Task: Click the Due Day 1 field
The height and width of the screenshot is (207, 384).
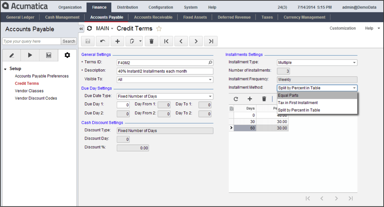Action: 123,105
